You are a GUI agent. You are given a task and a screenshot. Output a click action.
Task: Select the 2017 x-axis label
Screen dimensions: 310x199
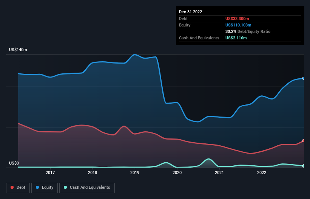pos(50,173)
